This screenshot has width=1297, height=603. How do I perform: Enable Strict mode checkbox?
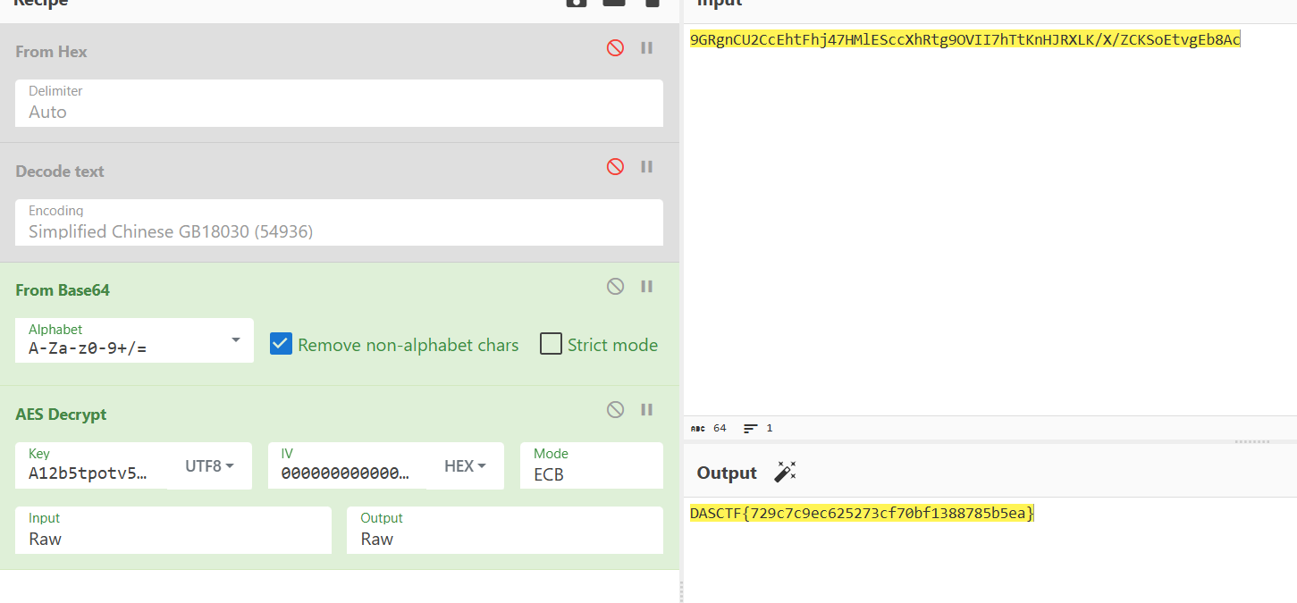point(552,344)
